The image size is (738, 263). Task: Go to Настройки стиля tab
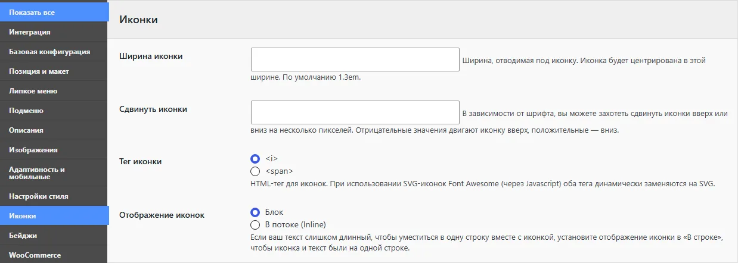tap(54, 196)
